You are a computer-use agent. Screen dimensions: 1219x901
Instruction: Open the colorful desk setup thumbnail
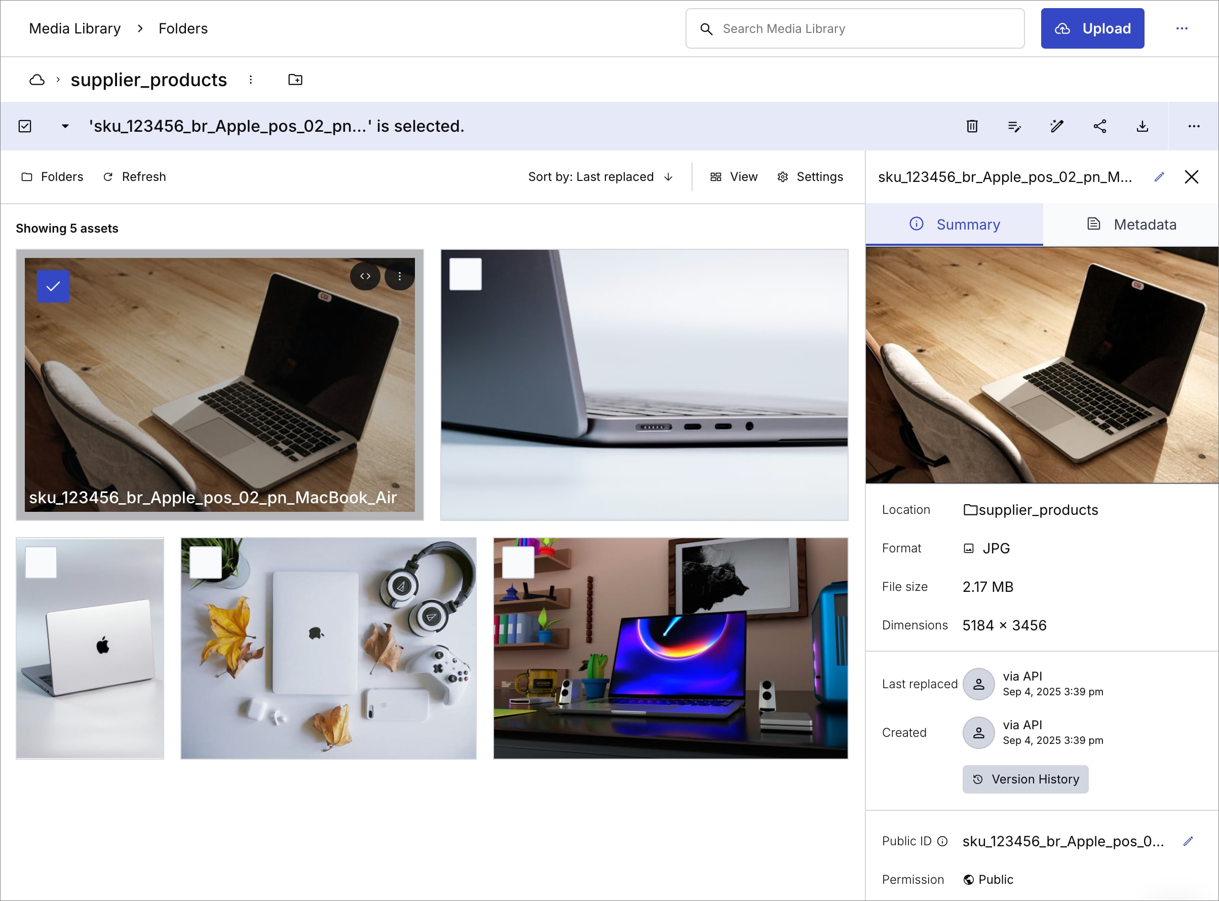[x=671, y=649]
